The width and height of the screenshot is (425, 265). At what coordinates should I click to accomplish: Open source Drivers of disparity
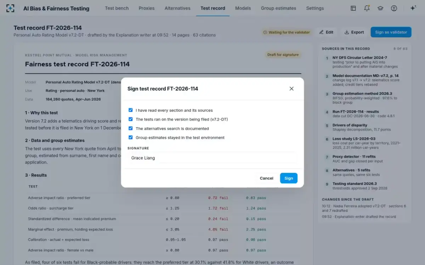(x=364, y=127)
